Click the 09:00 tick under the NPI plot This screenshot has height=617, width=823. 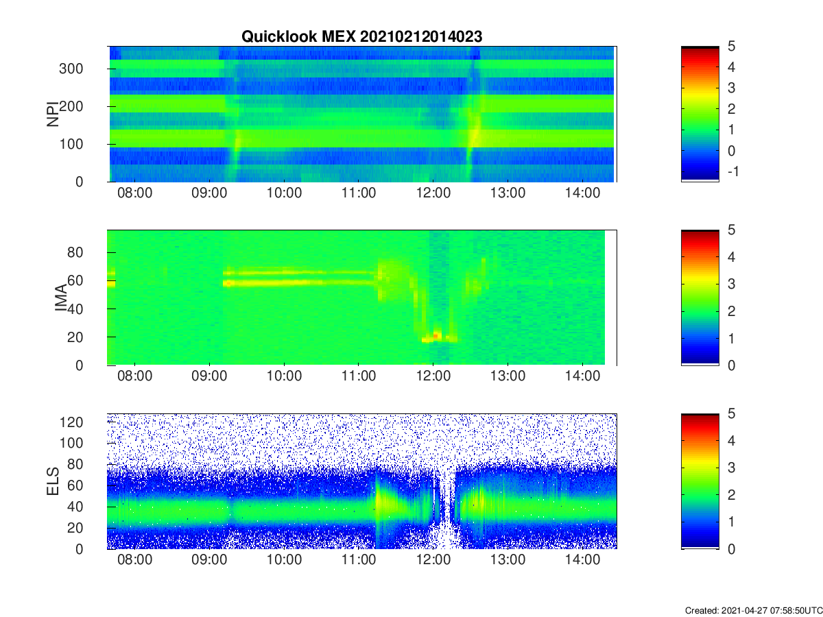pyautogui.click(x=210, y=193)
